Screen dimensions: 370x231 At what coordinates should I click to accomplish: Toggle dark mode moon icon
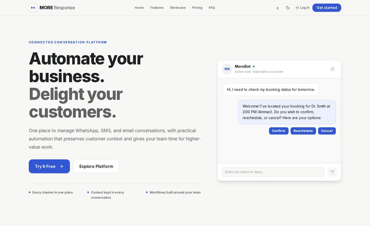tap(288, 8)
